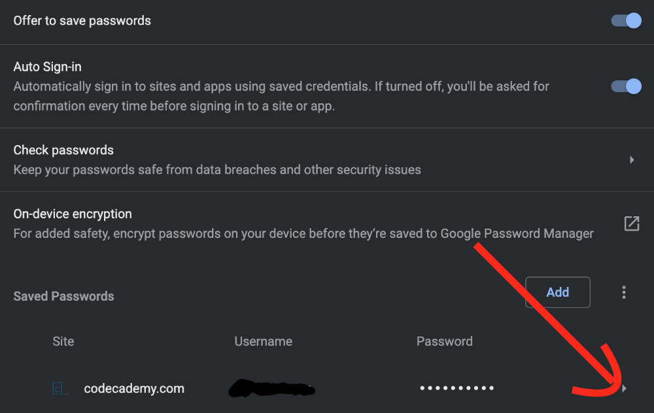Screen dimensions: 654x413
Task: Click the Saved Passwords section heading
Action: pyautogui.click(x=63, y=297)
